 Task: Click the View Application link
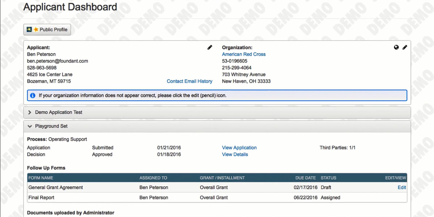[239, 148]
